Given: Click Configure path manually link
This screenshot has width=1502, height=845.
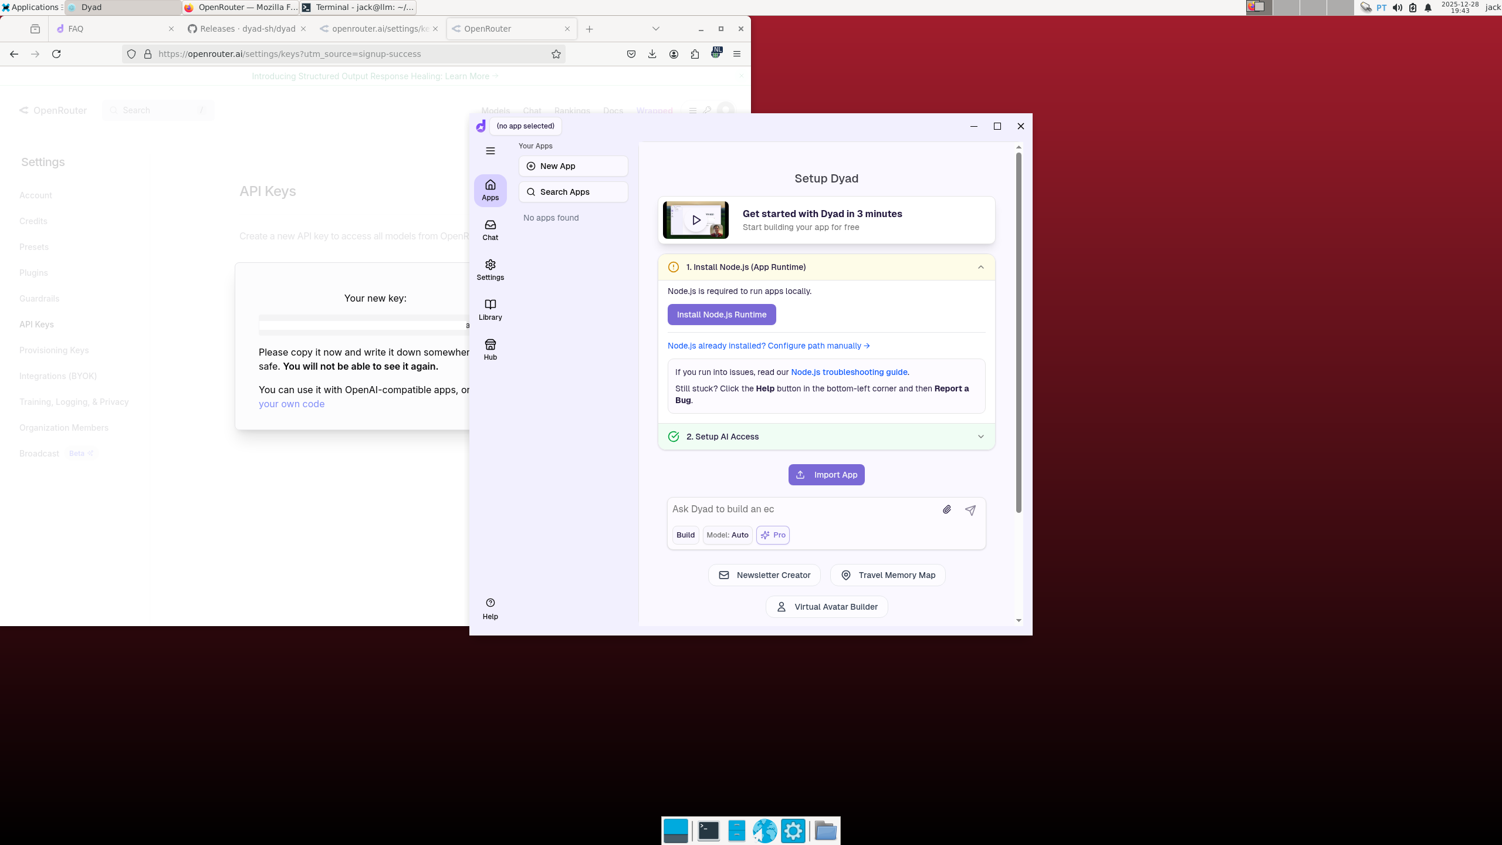Looking at the screenshot, I should [769, 346].
